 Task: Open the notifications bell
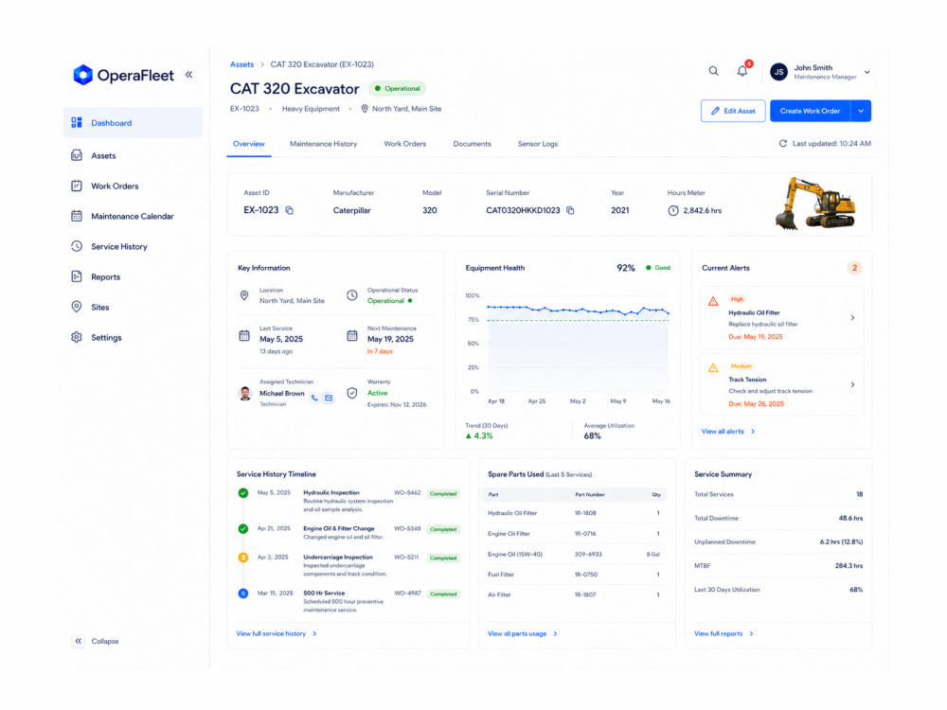coord(742,71)
